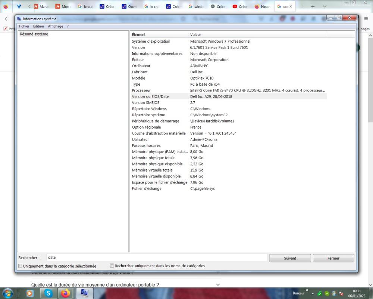Open the Firefox list-all-tabs dropdown
The width and height of the screenshot is (373, 299).
pos(324,7)
